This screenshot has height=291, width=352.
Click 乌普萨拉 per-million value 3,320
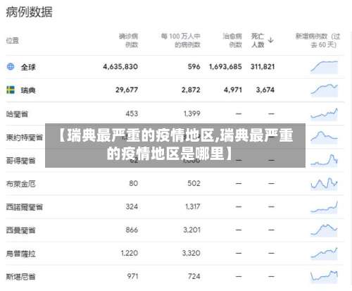pyautogui.click(x=191, y=253)
